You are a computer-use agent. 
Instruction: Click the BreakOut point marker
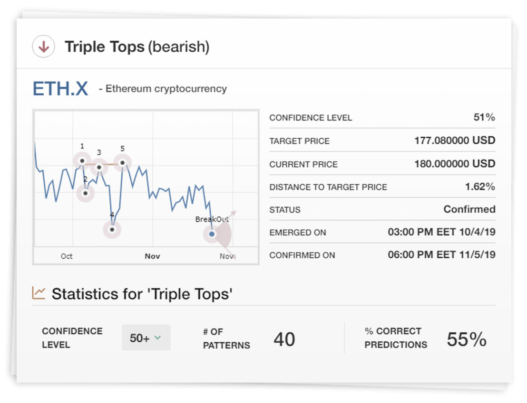click(212, 234)
